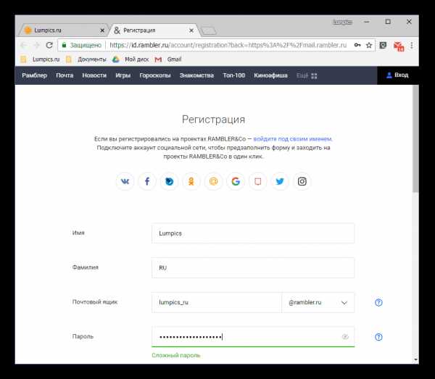435x379 pixels.
Task: Close the Регистрация tab
Action: [191, 30]
